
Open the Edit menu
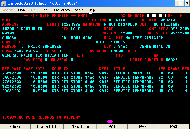point(44,10)
